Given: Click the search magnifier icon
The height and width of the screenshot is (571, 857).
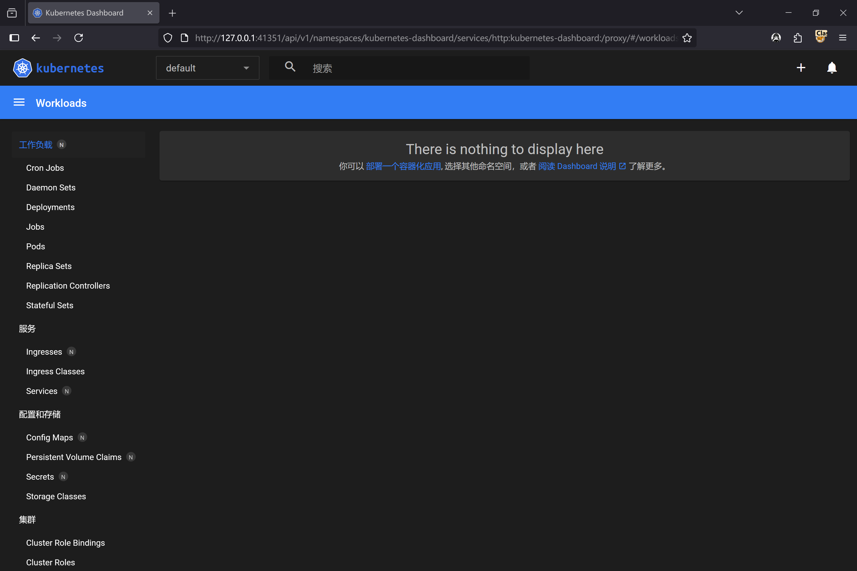Looking at the screenshot, I should tap(290, 67).
